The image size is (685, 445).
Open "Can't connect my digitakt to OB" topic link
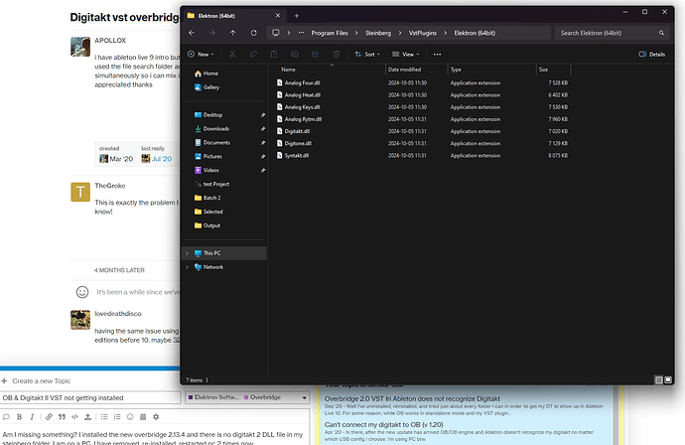[x=383, y=424]
